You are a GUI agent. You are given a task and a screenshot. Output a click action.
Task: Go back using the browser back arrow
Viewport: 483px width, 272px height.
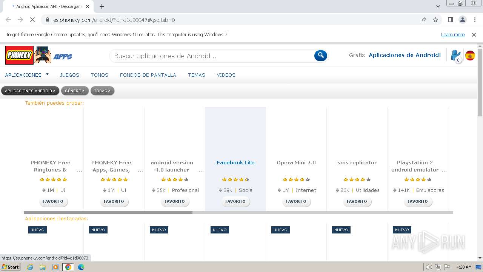(8, 20)
